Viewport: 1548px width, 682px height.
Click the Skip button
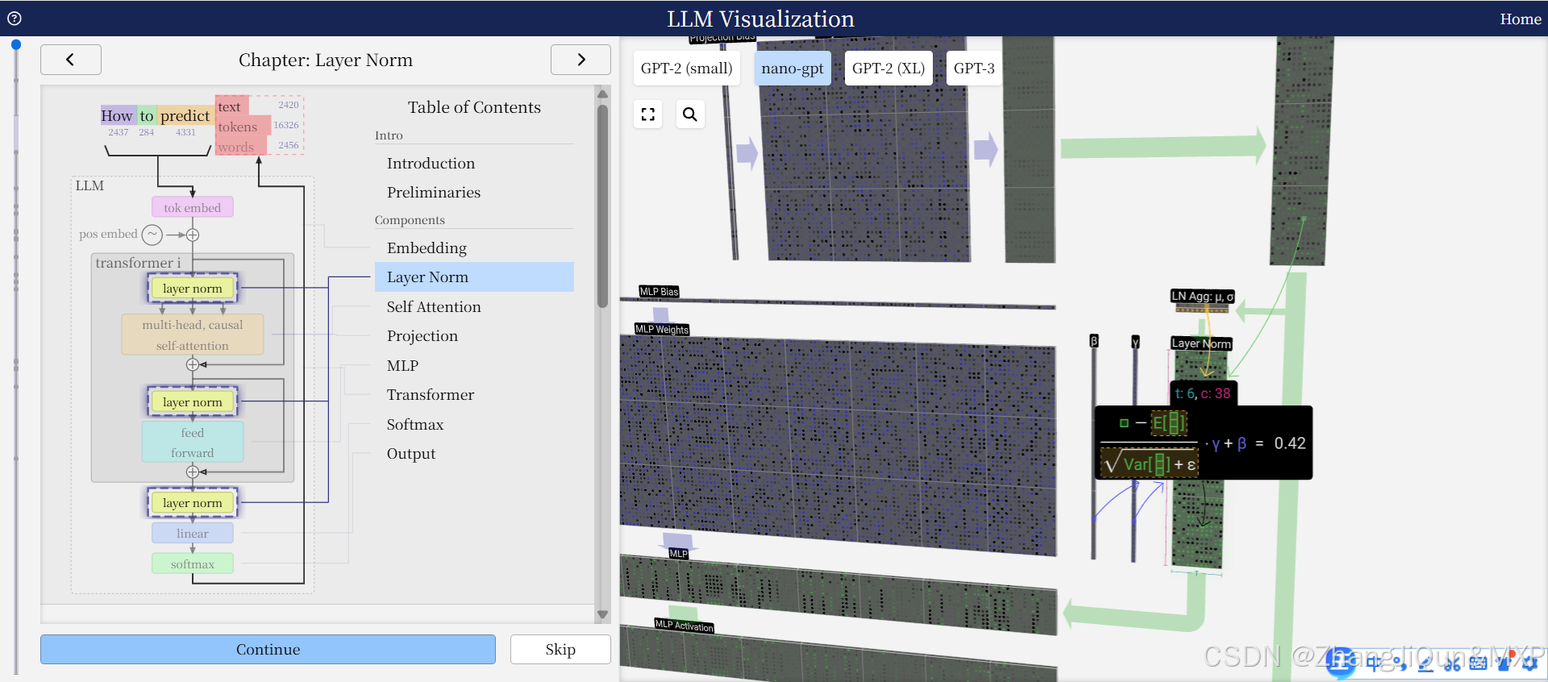pos(560,650)
